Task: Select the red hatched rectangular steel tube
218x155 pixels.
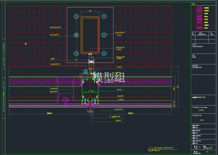Action: coord(90,35)
